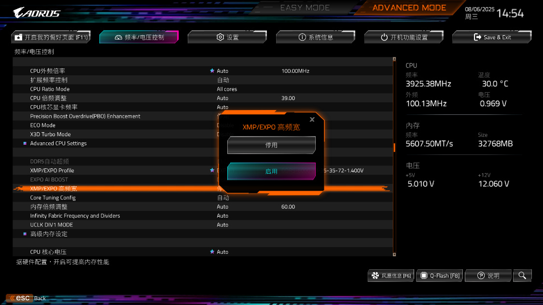Select 内存倍频调整 row
This screenshot has width=543, height=305.
203,207
